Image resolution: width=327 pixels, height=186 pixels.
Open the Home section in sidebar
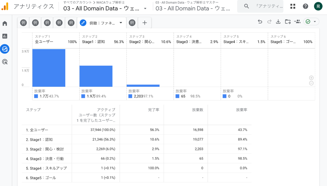point(5,23)
